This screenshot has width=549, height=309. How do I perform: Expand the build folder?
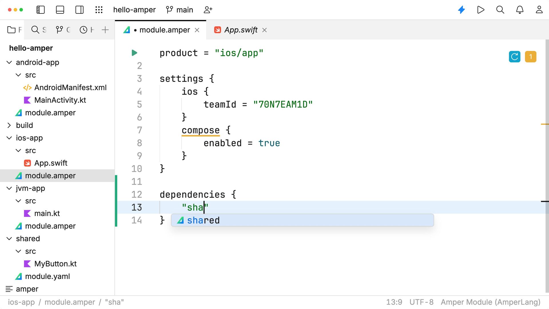click(9, 125)
